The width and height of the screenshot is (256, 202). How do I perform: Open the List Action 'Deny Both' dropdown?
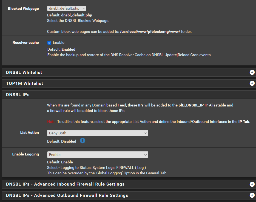click(98, 133)
